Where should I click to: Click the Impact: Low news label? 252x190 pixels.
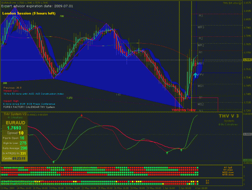click(11, 91)
